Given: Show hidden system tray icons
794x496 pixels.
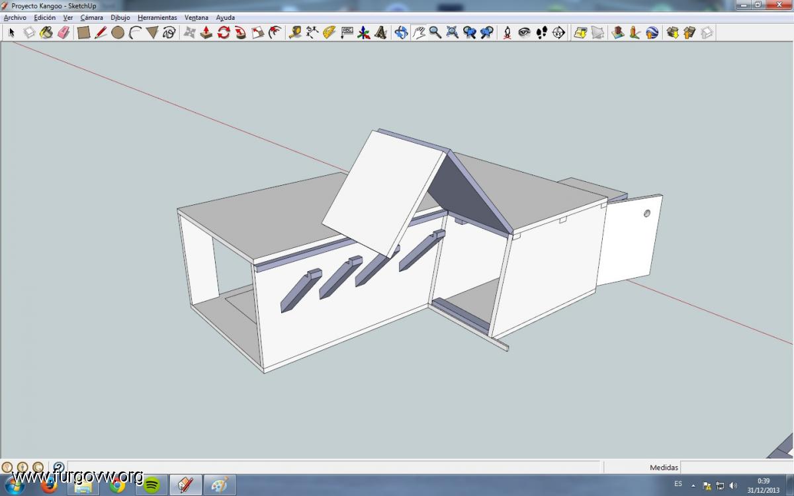Looking at the screenshot, I should pos(694,485).
